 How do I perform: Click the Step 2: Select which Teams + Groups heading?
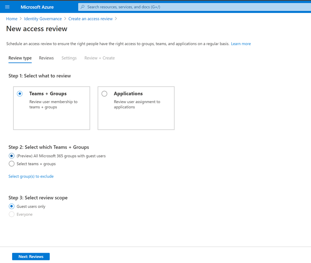click(x=49, y=147)
